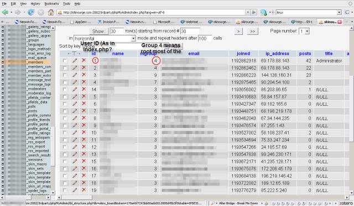Reload the page with the refresh icon
The width and height of the screenshot is (354, 206).
click(31, 12)
